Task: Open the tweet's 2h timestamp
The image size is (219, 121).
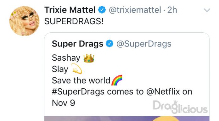Action: pos(172,10)
